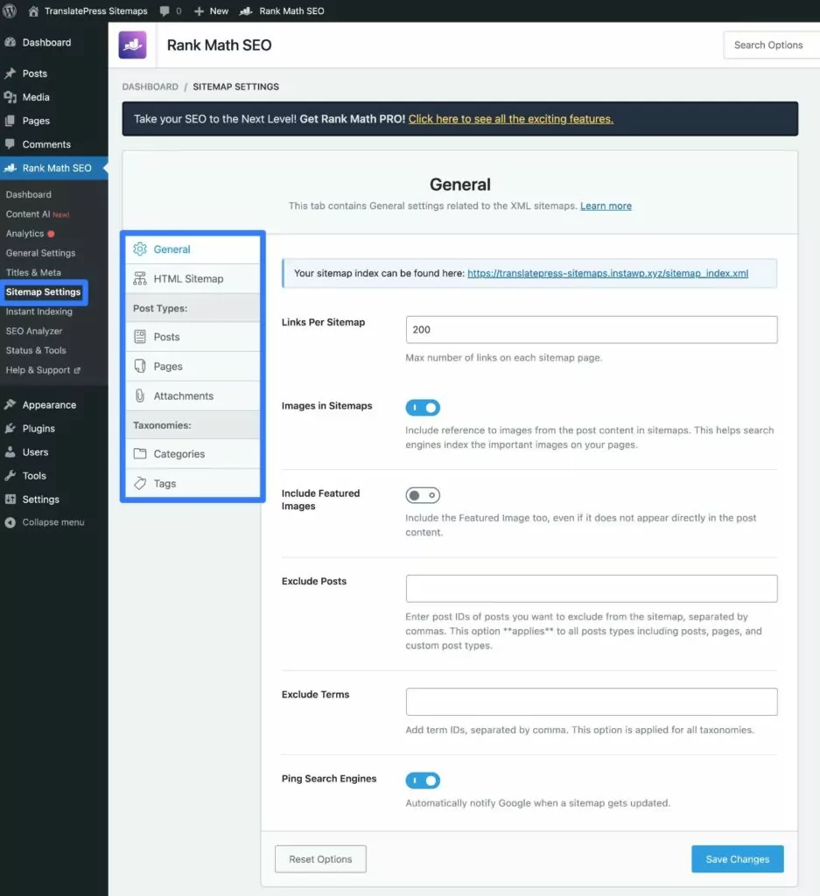Turn off Ping Search Engines toggle
Screen dimensions: 820x896
pos(423,780)
